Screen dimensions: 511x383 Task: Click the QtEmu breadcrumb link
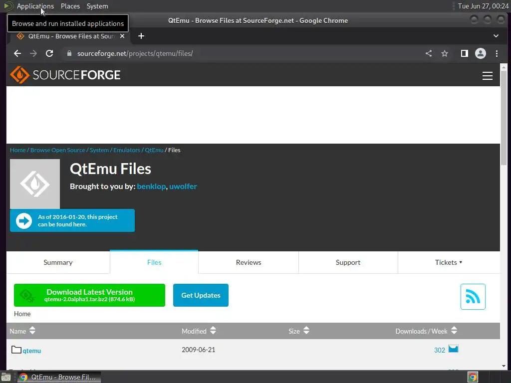(x=154, y=150)
